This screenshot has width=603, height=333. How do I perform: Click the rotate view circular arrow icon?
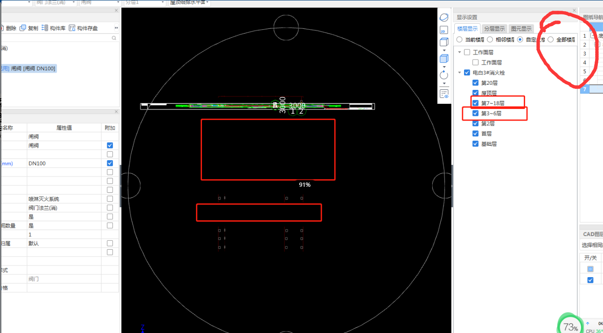444,75
